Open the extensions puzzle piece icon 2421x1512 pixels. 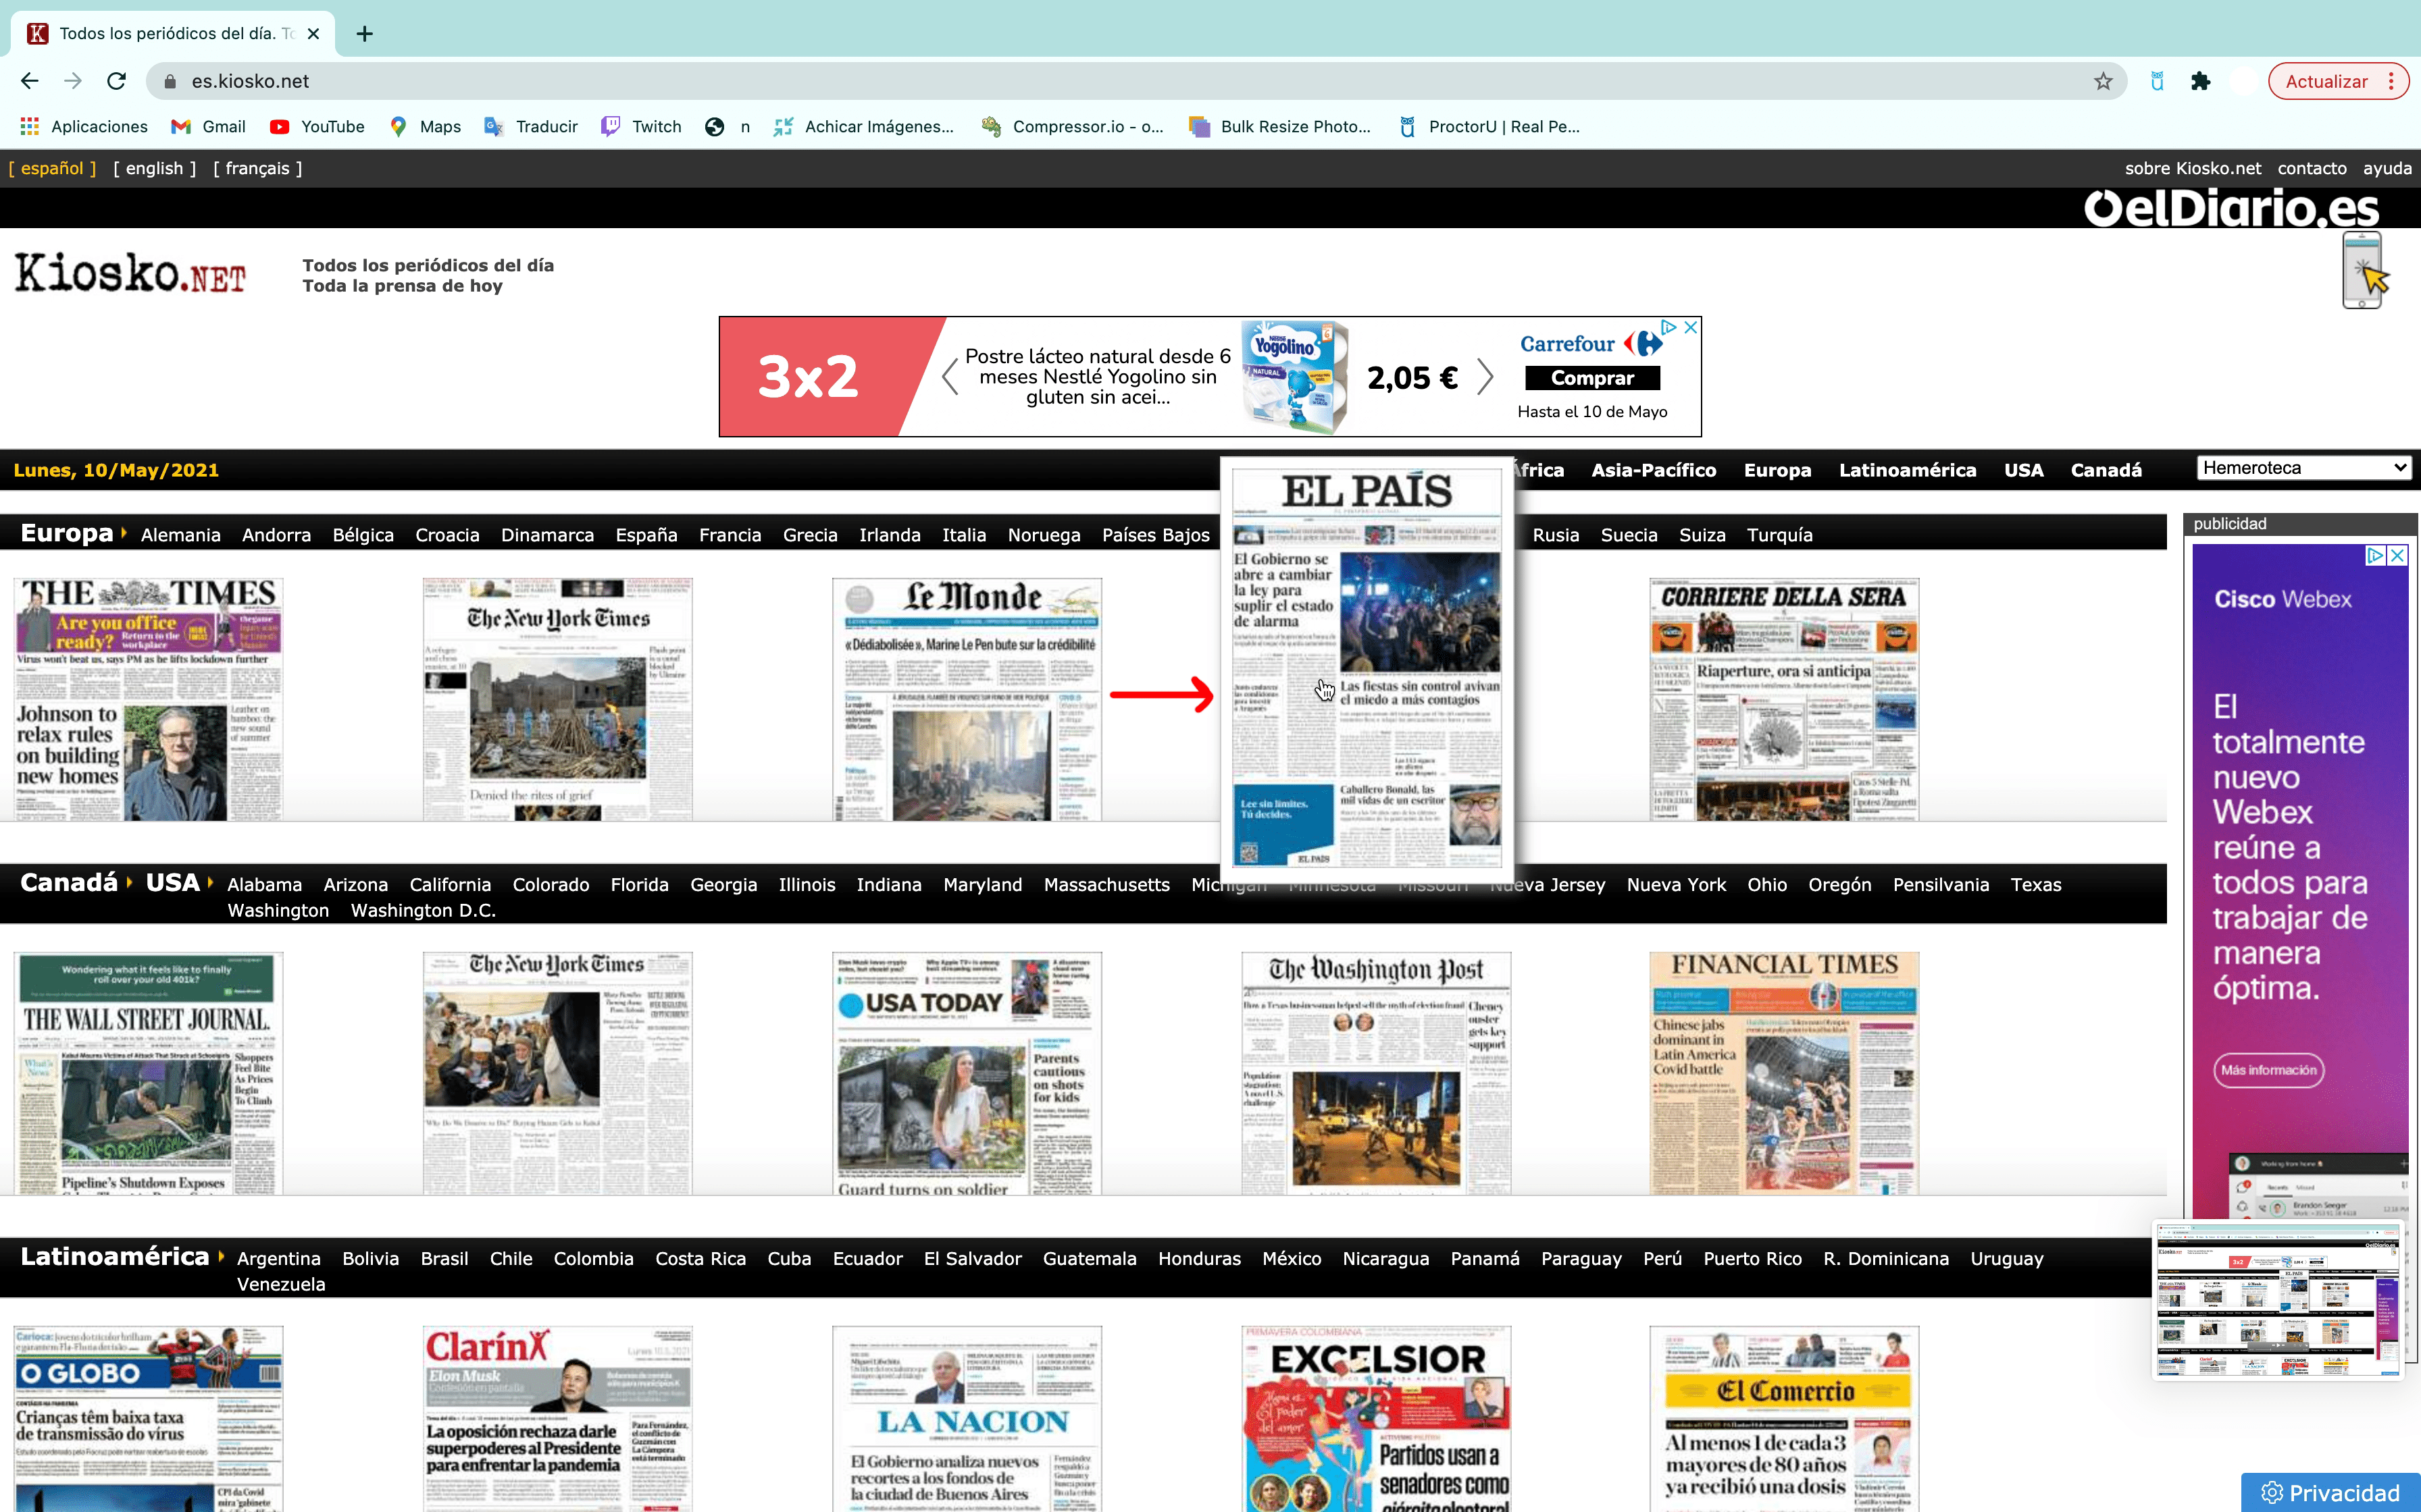(2200, 81)
